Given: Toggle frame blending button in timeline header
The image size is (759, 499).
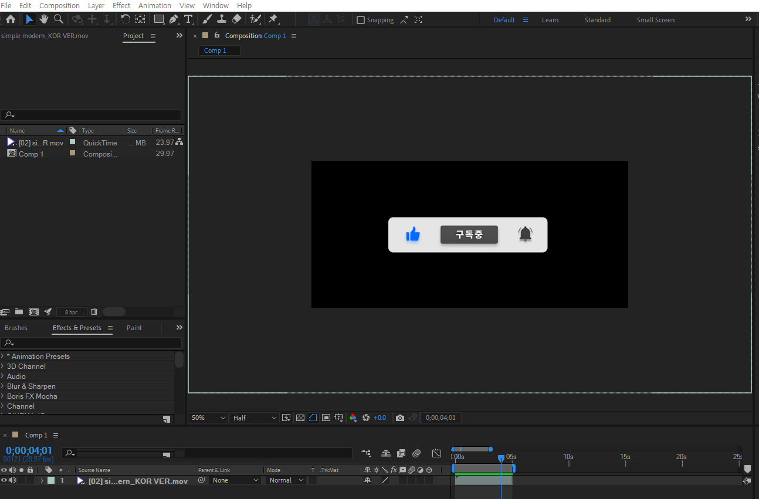Looking at the screenshot, I should (401, 453).
